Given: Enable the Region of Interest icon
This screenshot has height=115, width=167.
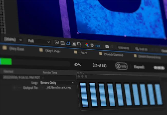Looking at the screenshot, I should point(74,44).
